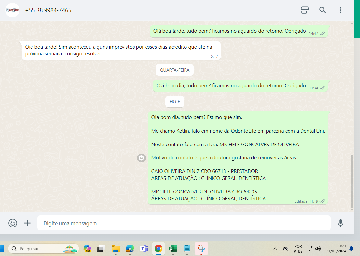Attach a file with plus icon
This screenshot has height=256, width=360.
[27, 223]
